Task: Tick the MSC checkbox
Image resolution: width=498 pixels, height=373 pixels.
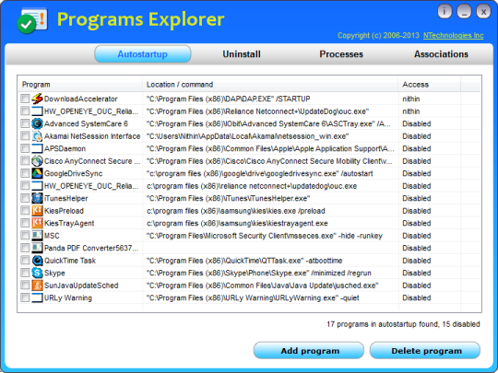Action: pyautogui.click(x=25, y=235)
